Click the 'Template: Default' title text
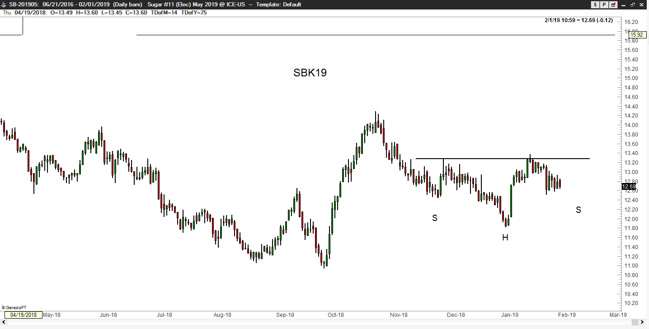 click(278, 5)
